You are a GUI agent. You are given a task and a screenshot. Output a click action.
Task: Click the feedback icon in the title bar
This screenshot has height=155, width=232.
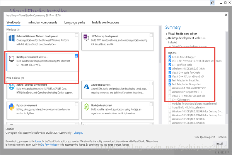(x=212, y=3)
